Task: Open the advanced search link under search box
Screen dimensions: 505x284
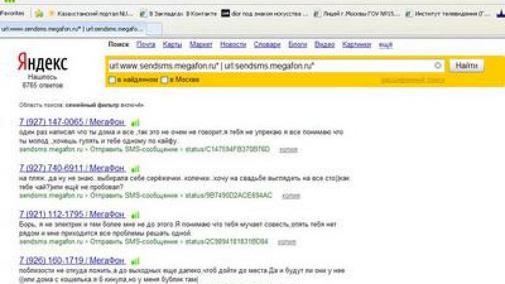Action: 412,80
